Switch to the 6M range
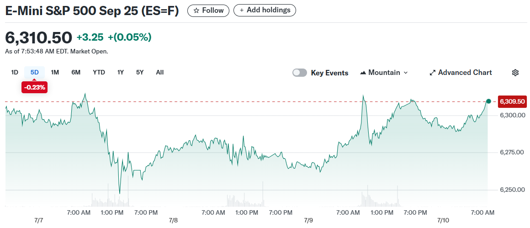Screen dimensions: 530x228 coord(76,72)
